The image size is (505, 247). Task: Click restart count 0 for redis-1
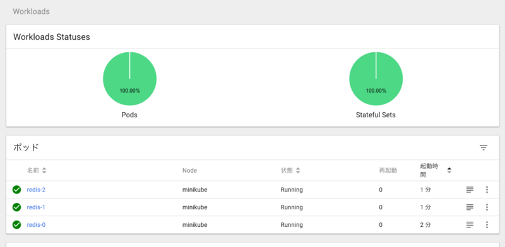(x=381, y=207)
